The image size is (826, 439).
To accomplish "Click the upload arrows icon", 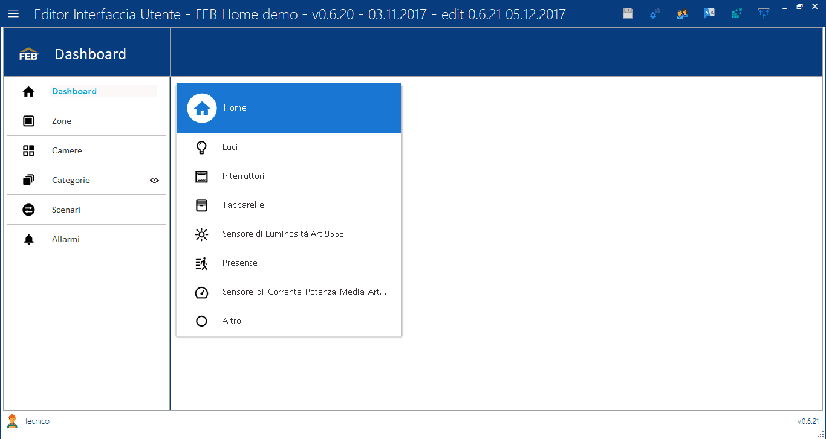I will [764, 13].
